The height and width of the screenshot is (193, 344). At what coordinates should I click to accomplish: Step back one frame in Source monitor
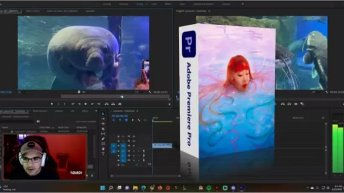80,104
